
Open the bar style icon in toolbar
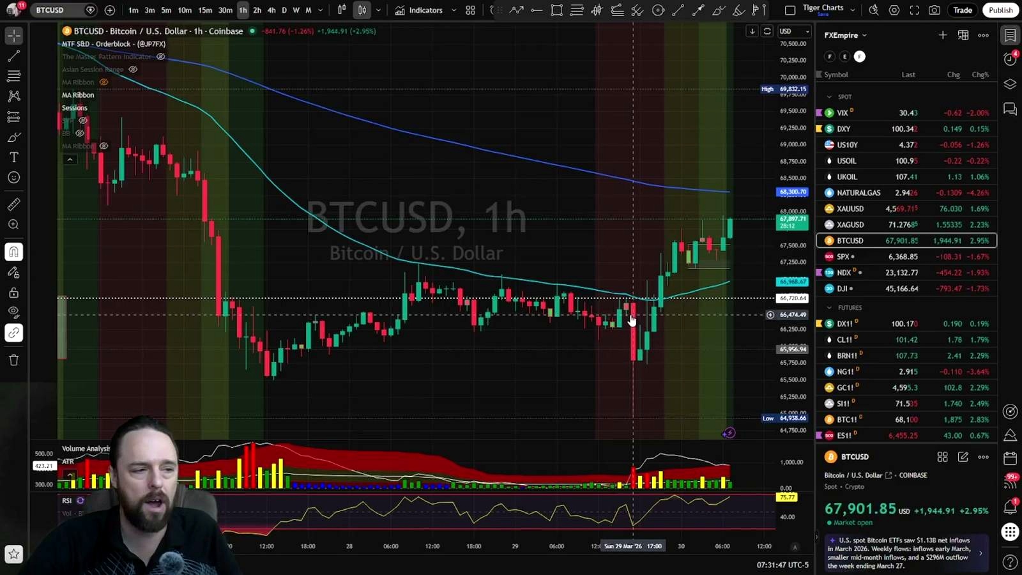coord(342,10)
